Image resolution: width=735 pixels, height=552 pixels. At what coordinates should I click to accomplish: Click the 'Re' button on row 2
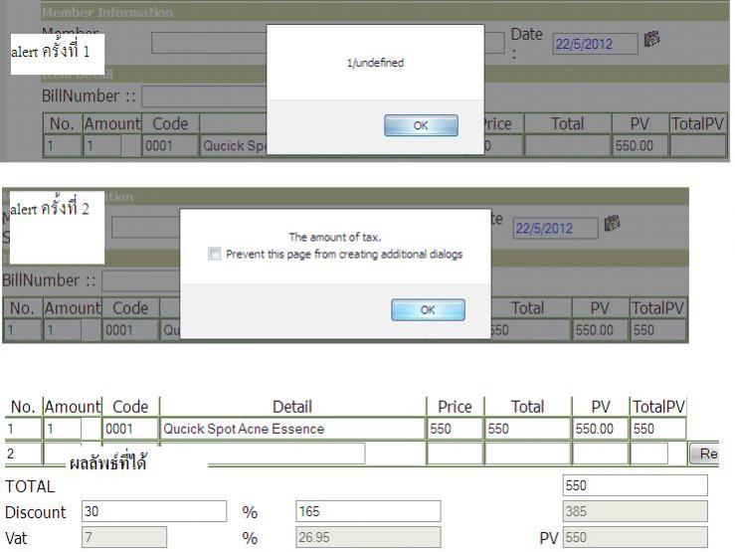[704, 454]
